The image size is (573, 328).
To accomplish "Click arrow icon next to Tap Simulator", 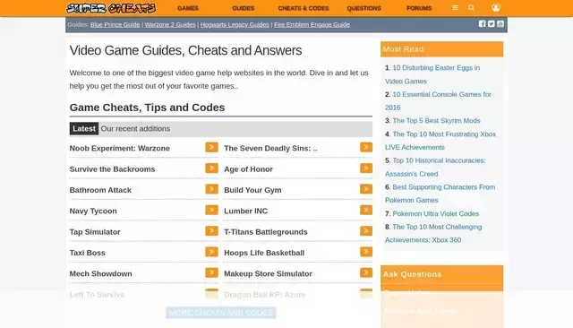I will pyautogui.click(x=211, y=230).
